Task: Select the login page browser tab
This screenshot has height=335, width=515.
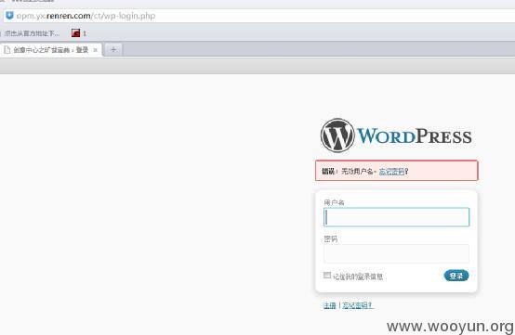Action: [x=51, y=50]
